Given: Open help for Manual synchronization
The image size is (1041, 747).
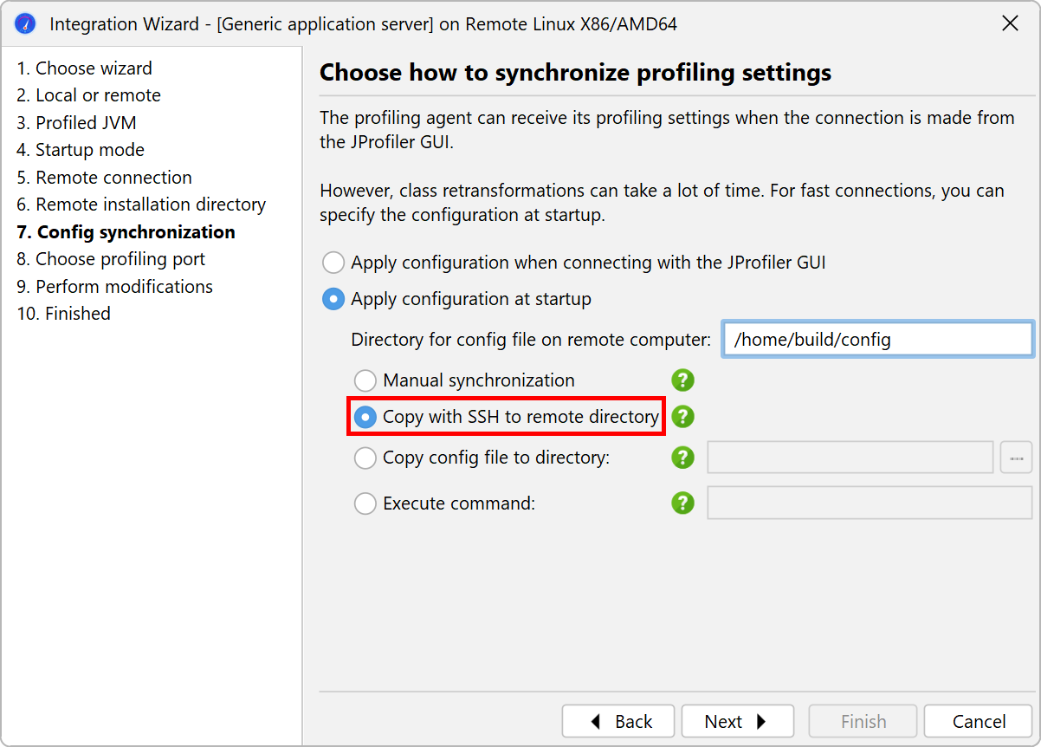Looking at the screenshot, I should (x=683, y=380).
